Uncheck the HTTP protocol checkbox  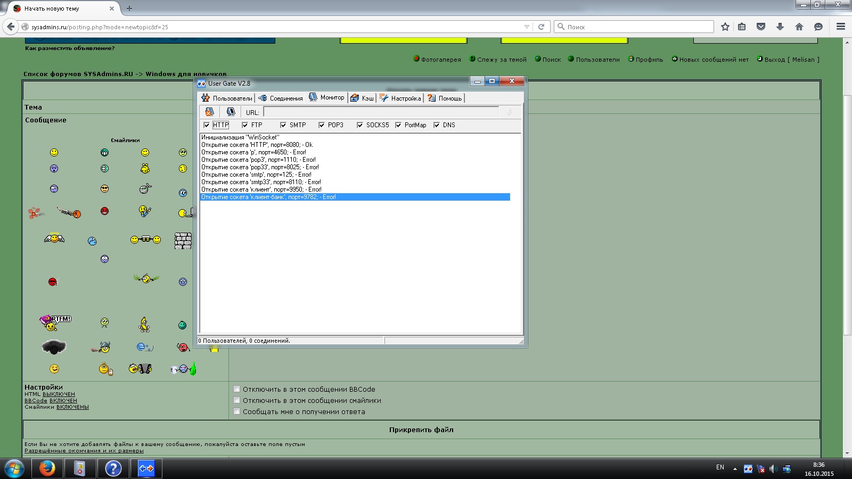pos(207,125)
